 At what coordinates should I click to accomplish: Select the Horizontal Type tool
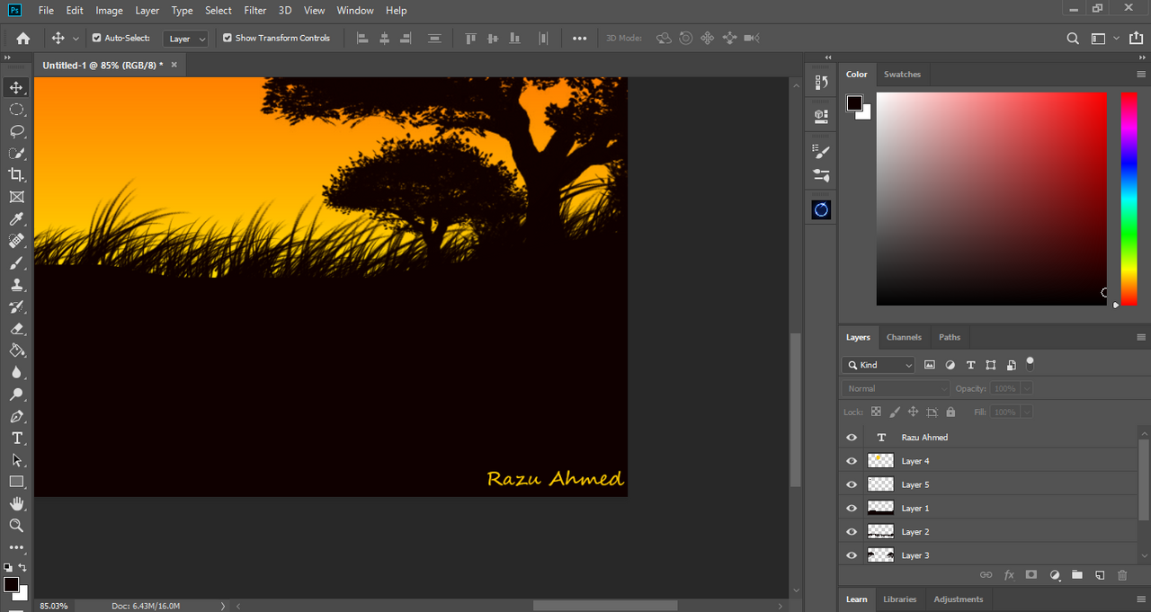(x=16, y=439)
